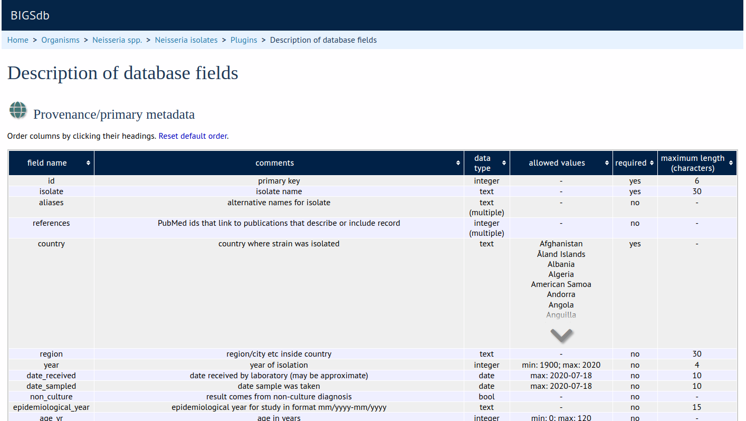Image resolution: width=746 pixels, height=421 pixels.
Task: Open the Home breadcrumb link
Action: (x=18, y=40)
